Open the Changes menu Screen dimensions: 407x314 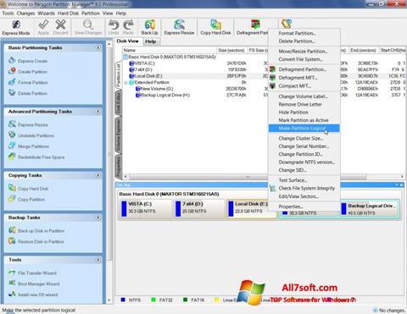pos(25,14)
